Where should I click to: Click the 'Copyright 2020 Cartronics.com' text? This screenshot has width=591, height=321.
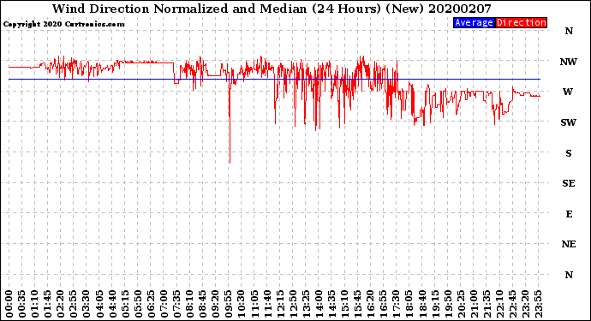tap(63, 24)
